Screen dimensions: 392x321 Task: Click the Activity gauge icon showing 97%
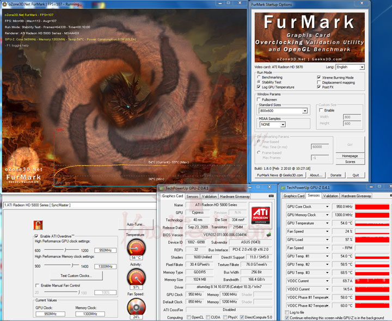click(x=136, y=277)
